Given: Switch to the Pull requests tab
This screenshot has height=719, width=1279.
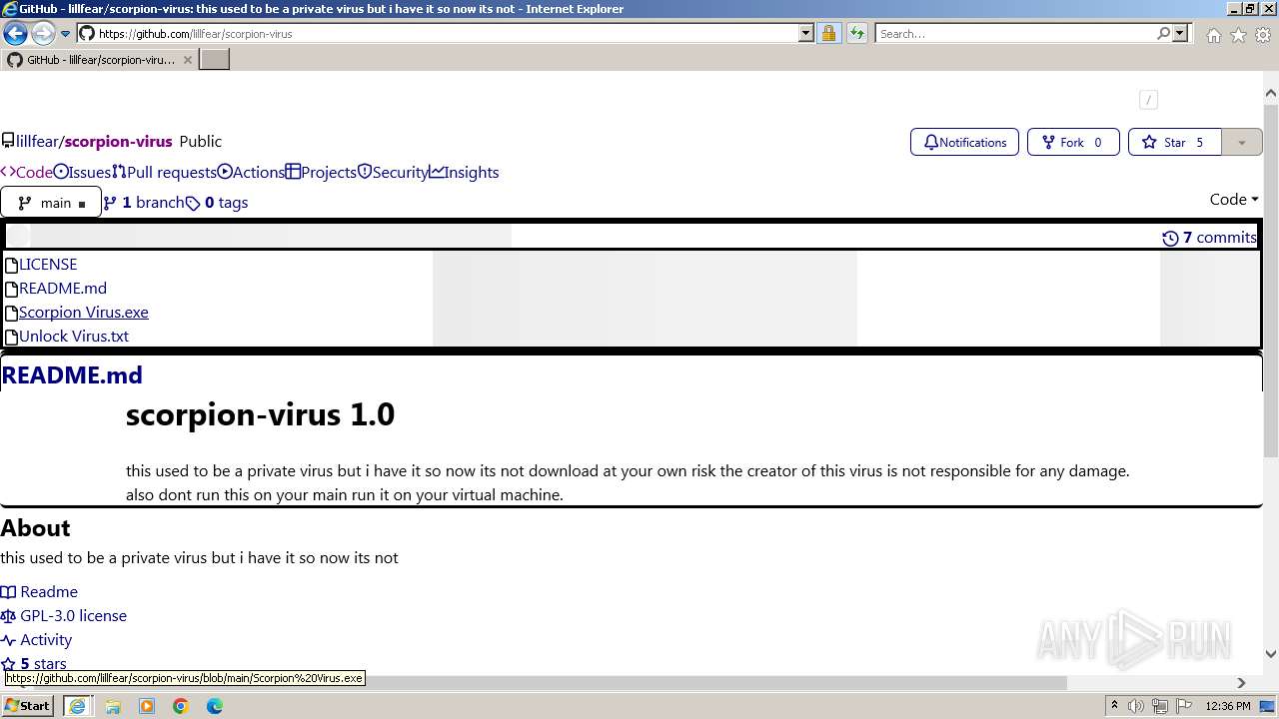Looking at the screenshot, I should point(164,172).
